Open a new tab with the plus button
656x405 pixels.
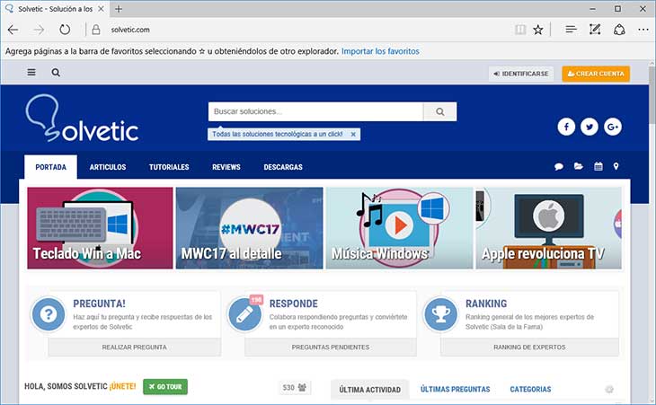[119, 9]
